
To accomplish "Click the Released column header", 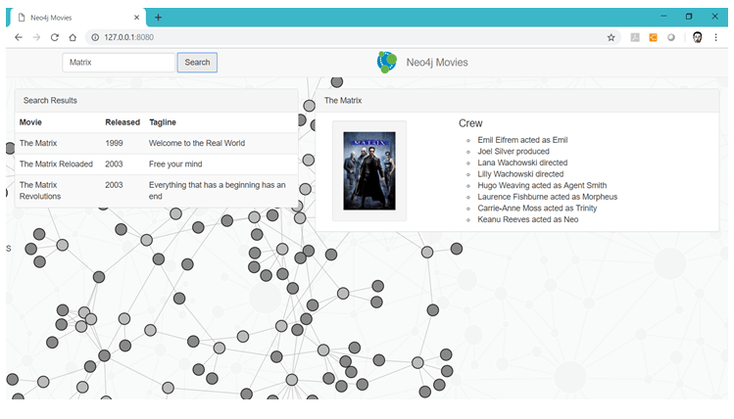I will click(122, 122).
